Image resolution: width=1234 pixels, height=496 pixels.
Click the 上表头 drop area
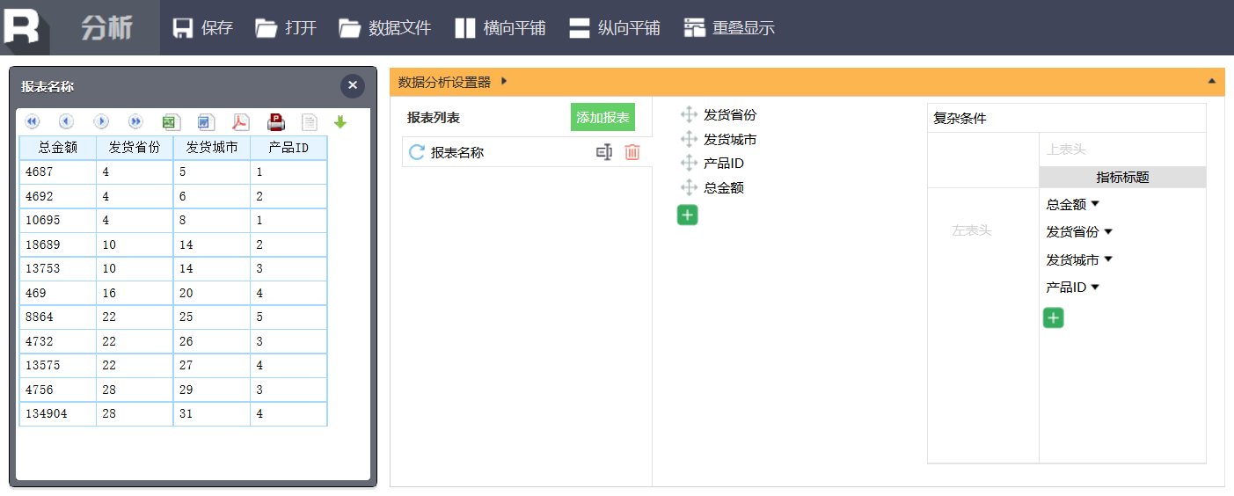click(1122, 150)
